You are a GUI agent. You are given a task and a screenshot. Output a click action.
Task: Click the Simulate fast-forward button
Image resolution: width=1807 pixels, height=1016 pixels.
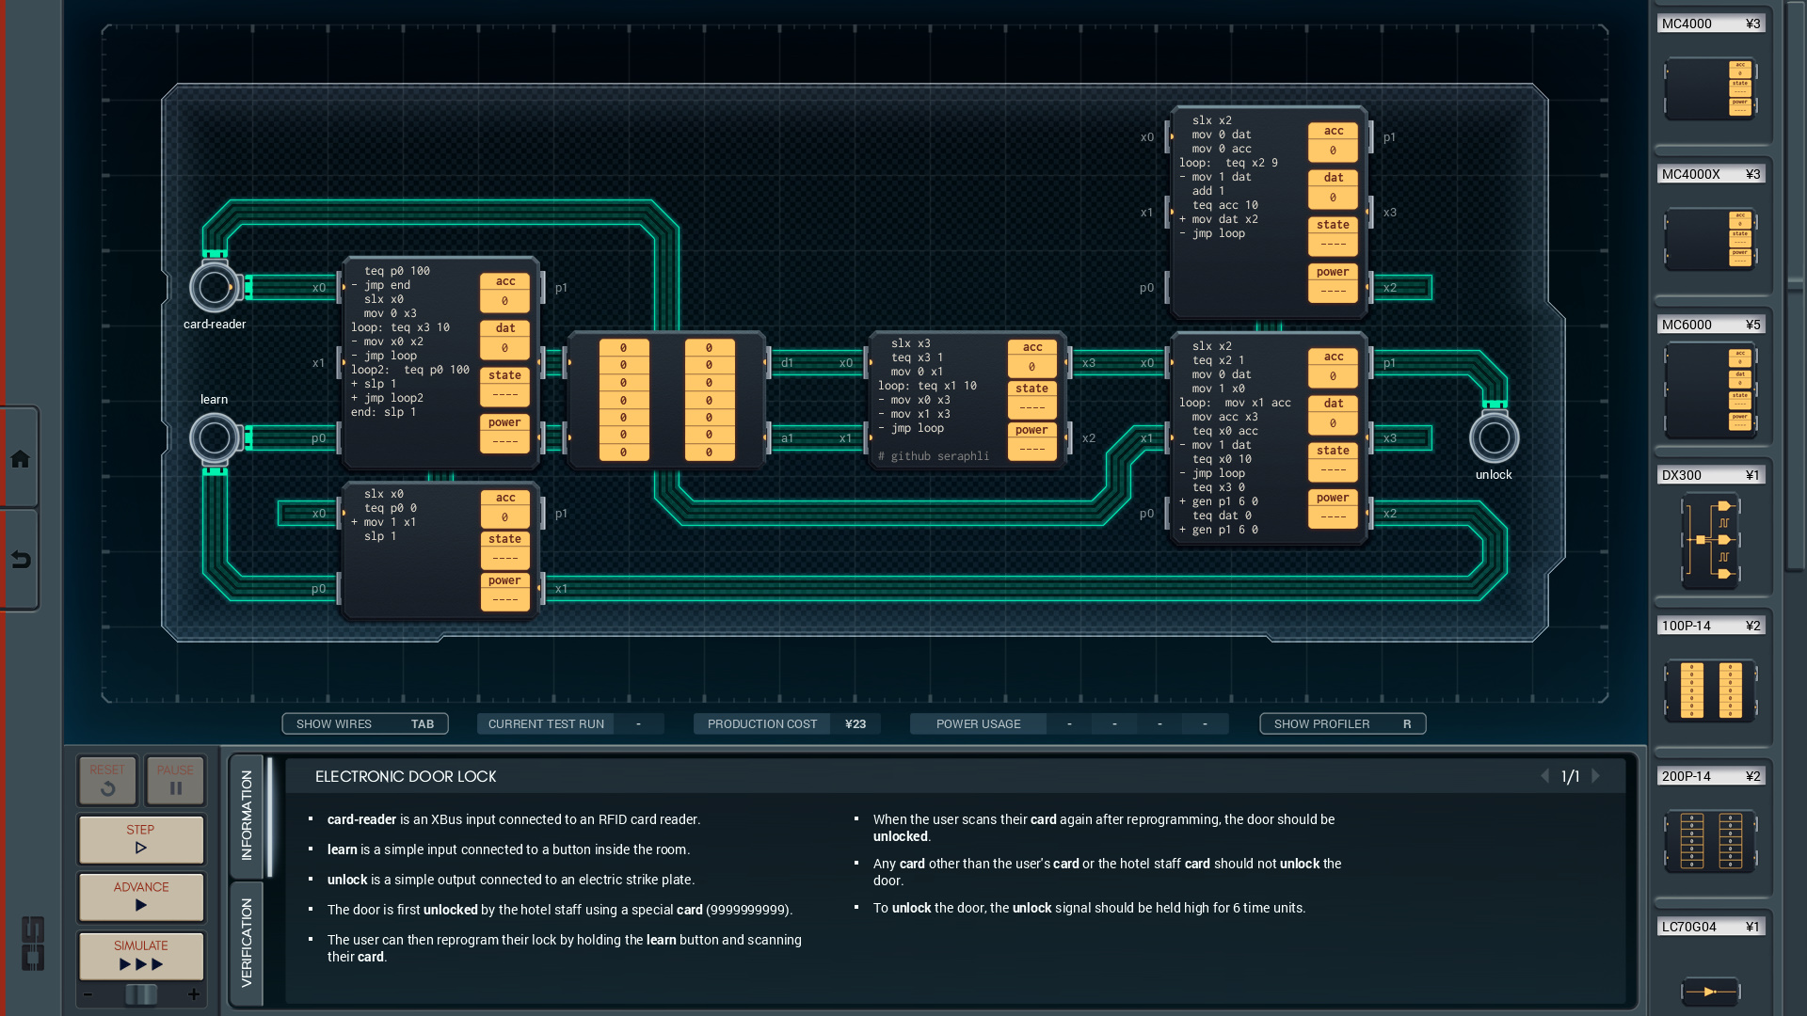click(141, 956)
